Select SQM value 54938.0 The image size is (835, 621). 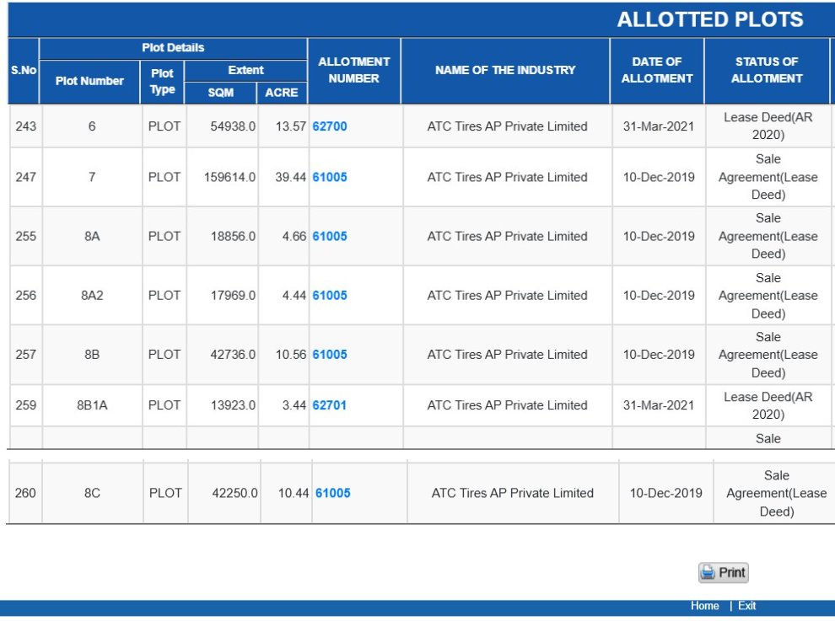click(233, 126)
